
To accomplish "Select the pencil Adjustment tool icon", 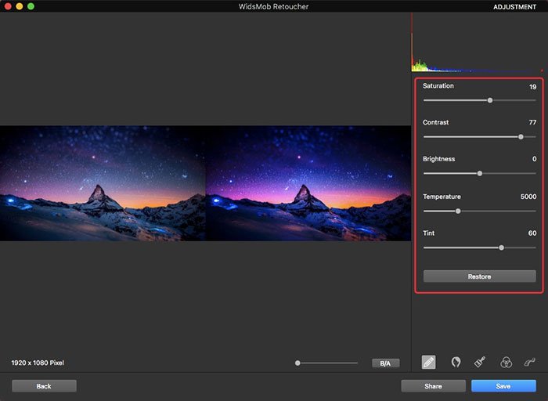I will 428,362.
